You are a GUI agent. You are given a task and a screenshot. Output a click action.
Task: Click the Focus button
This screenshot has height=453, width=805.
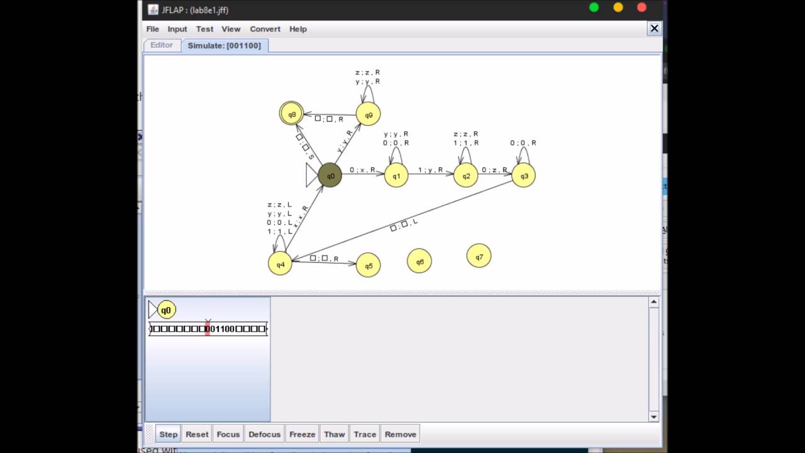228,434
